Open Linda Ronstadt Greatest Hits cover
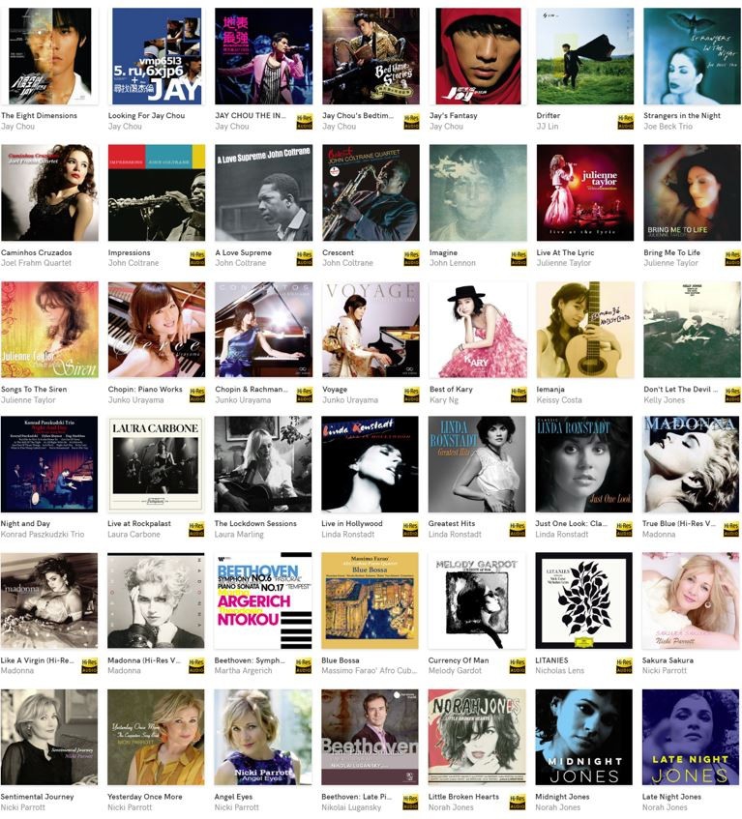742x819 pixels. (477, 464)
